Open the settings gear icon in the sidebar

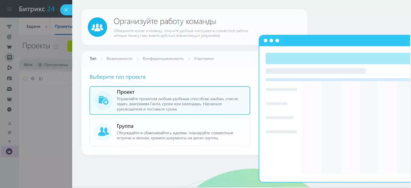(10, 132)
